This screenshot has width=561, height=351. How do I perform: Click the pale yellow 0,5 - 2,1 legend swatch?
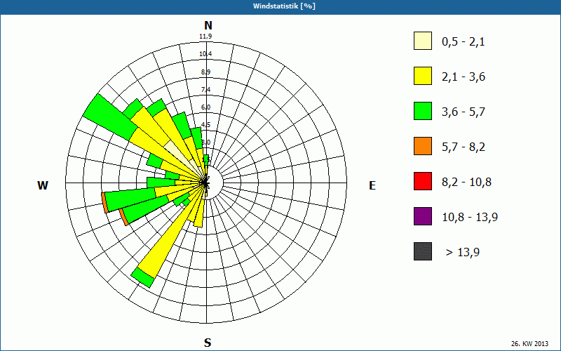point(423,41)
